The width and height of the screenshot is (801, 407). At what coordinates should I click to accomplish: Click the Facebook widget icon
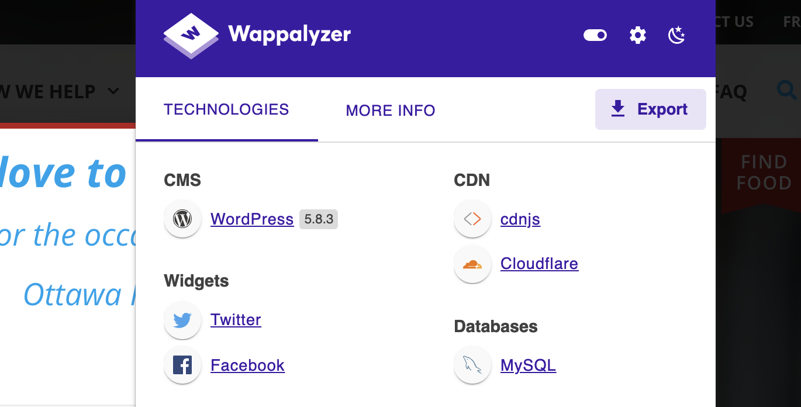point(182,365)
